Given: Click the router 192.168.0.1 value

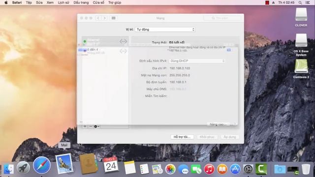Looking at the screenshot, I should [178, 82].
